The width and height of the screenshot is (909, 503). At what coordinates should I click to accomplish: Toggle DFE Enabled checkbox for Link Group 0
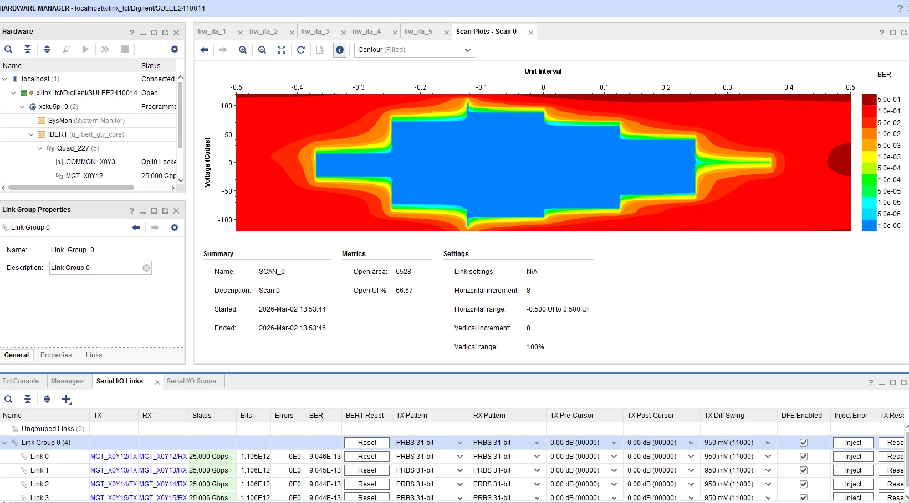coord(804,443)
